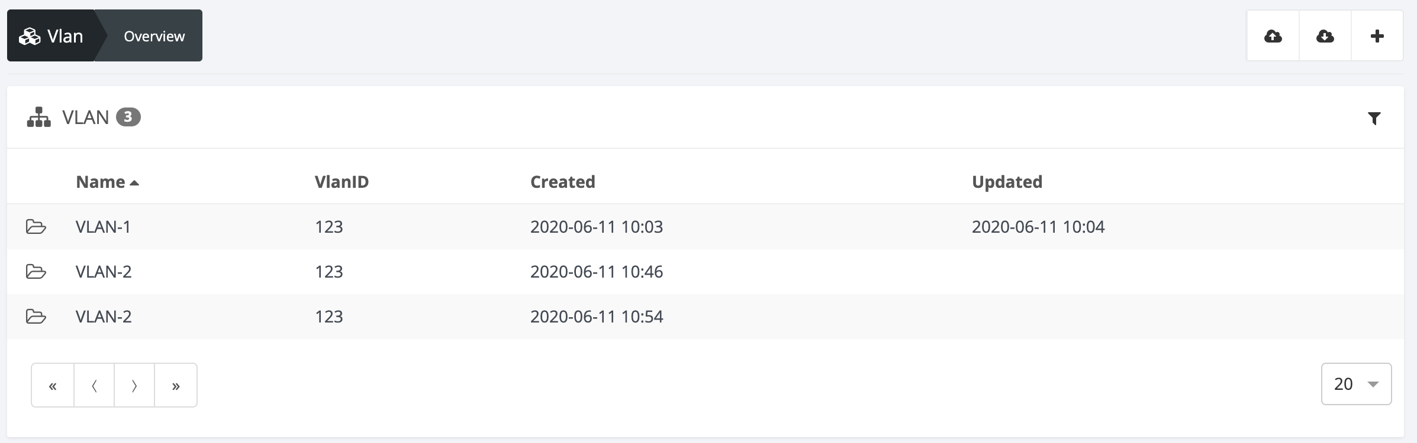This screenshot has height=443, width=1417.
Task: Open the page size dropdown showing 20
Action: coord(1357,384)
